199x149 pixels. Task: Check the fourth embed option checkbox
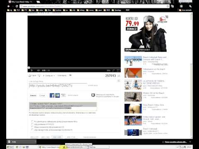pos(32,130)
